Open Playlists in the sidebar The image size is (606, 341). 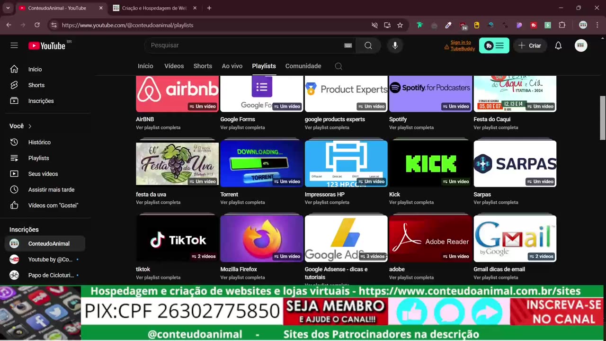[x=45, y=158]
